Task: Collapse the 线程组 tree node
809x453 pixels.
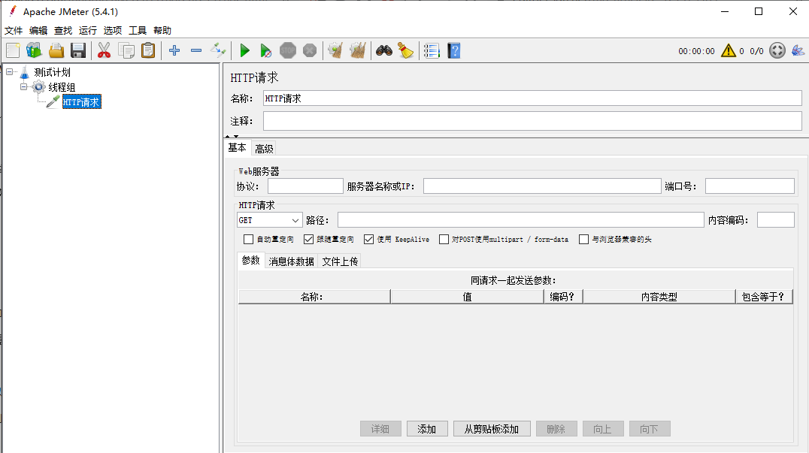Action: coord(24,87)
